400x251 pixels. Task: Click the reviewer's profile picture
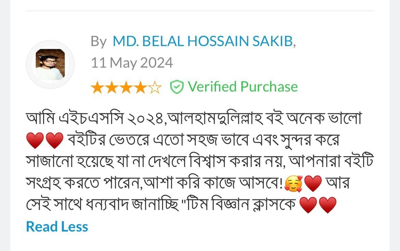50,65
